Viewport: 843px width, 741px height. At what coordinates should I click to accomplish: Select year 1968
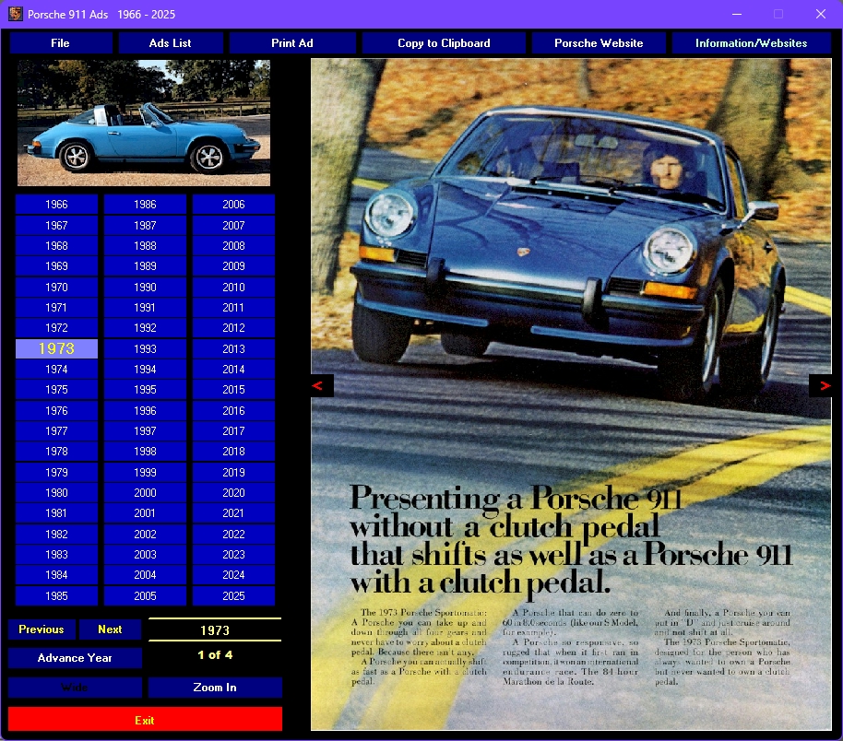[x=56, y=245]
